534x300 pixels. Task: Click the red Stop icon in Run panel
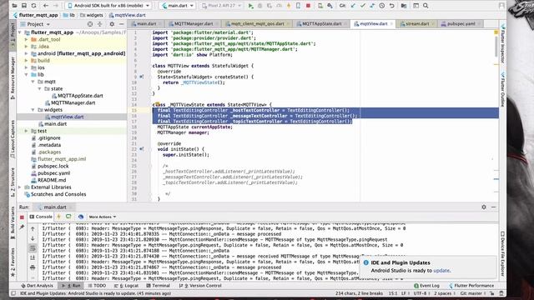(22, 217)
